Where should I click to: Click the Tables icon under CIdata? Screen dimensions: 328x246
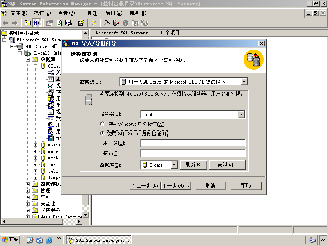[x=50, y=79]
